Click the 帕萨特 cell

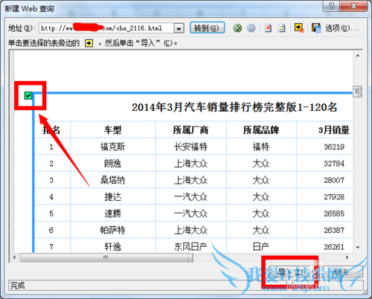113,230
